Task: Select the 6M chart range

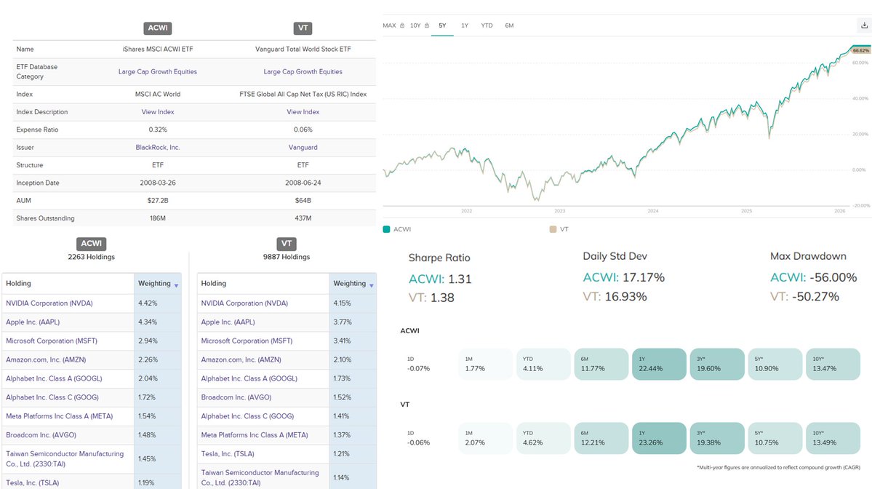Action: (x=509, y=25)
